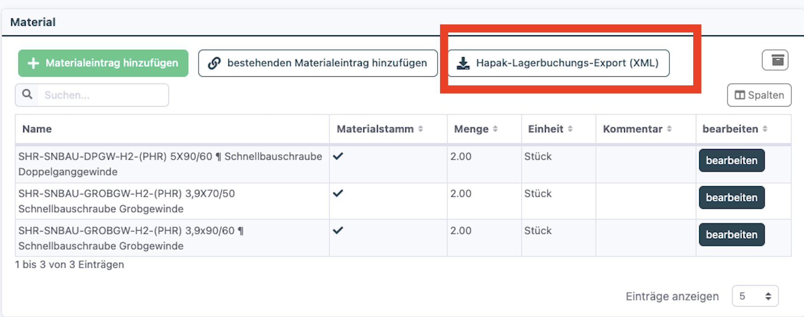
Task: Click the Name column header
Action: pos(37,129)
